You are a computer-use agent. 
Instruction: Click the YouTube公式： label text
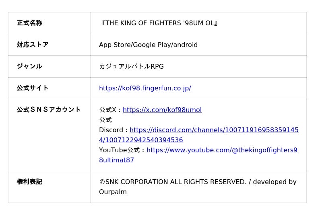122,150
